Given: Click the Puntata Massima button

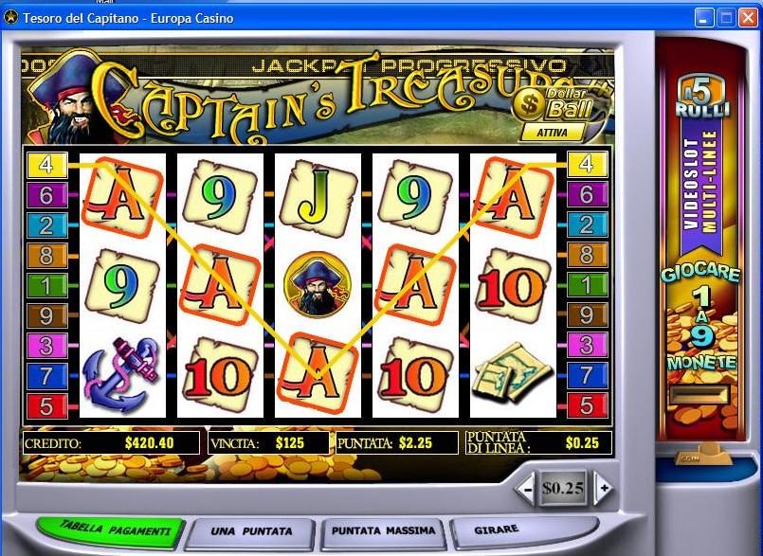Looking at the screenshot, I should pos(384,531).
